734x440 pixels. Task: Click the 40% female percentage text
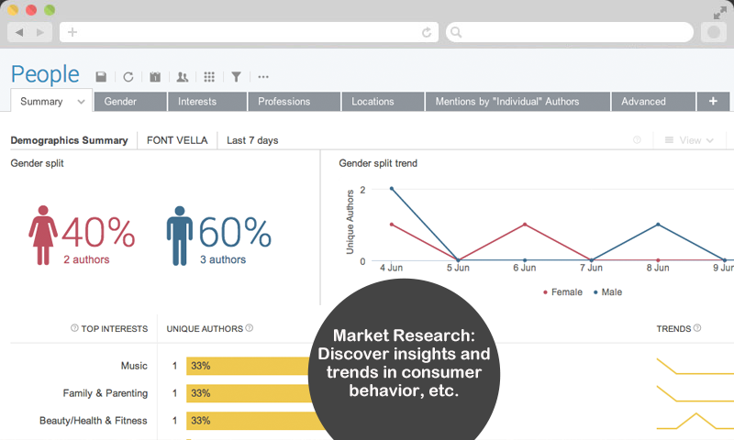[98, 232]
